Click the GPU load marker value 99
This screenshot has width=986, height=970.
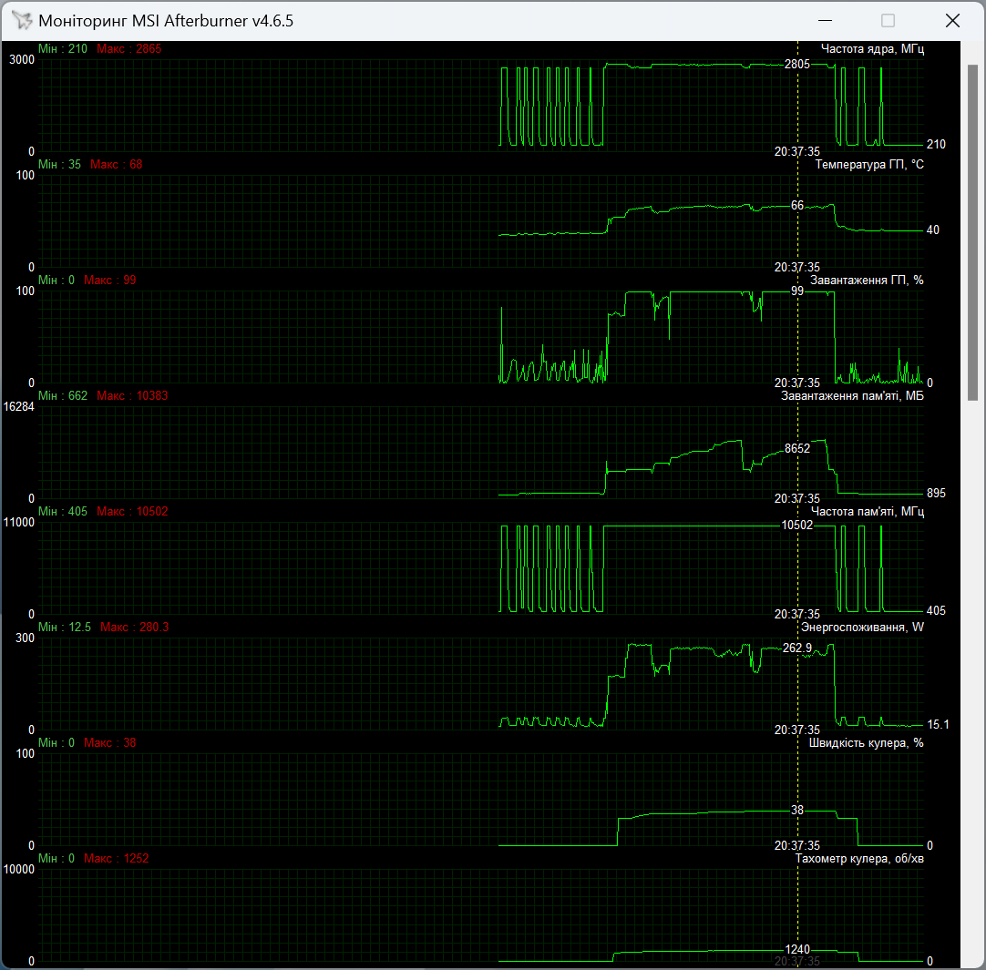pos(796,291)
